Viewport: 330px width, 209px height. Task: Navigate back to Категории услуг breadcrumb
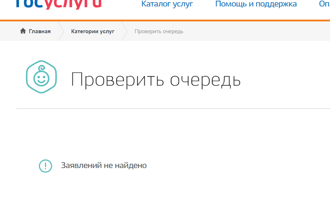[x=93, y=31]
